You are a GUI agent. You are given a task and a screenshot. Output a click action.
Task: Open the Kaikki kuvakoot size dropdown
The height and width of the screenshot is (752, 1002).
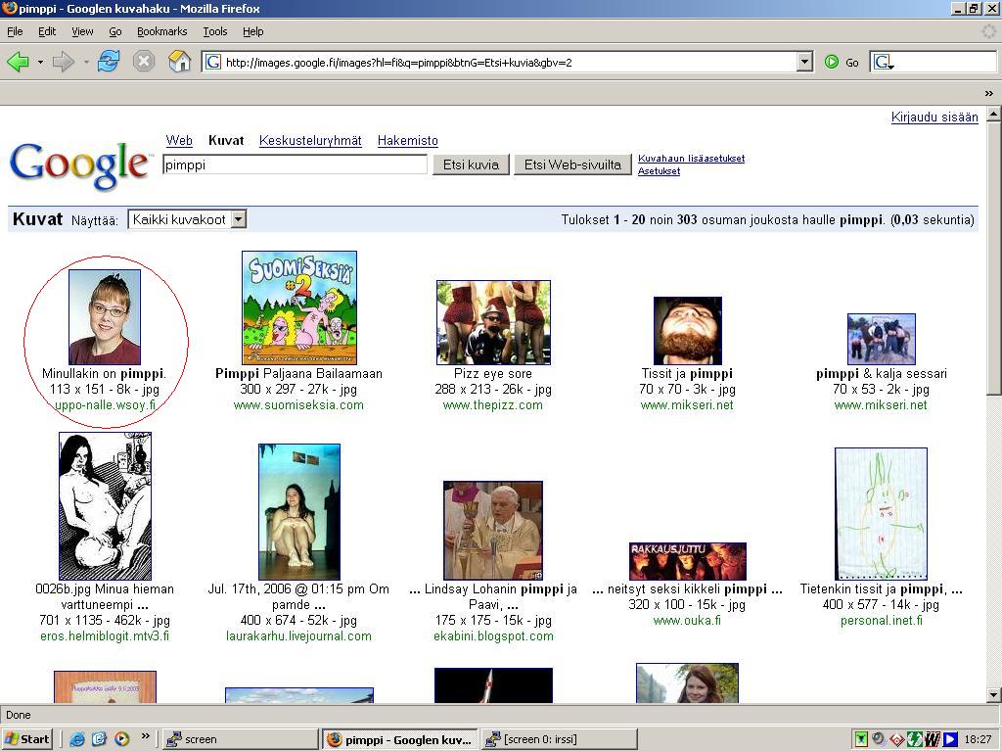point(238,219)
